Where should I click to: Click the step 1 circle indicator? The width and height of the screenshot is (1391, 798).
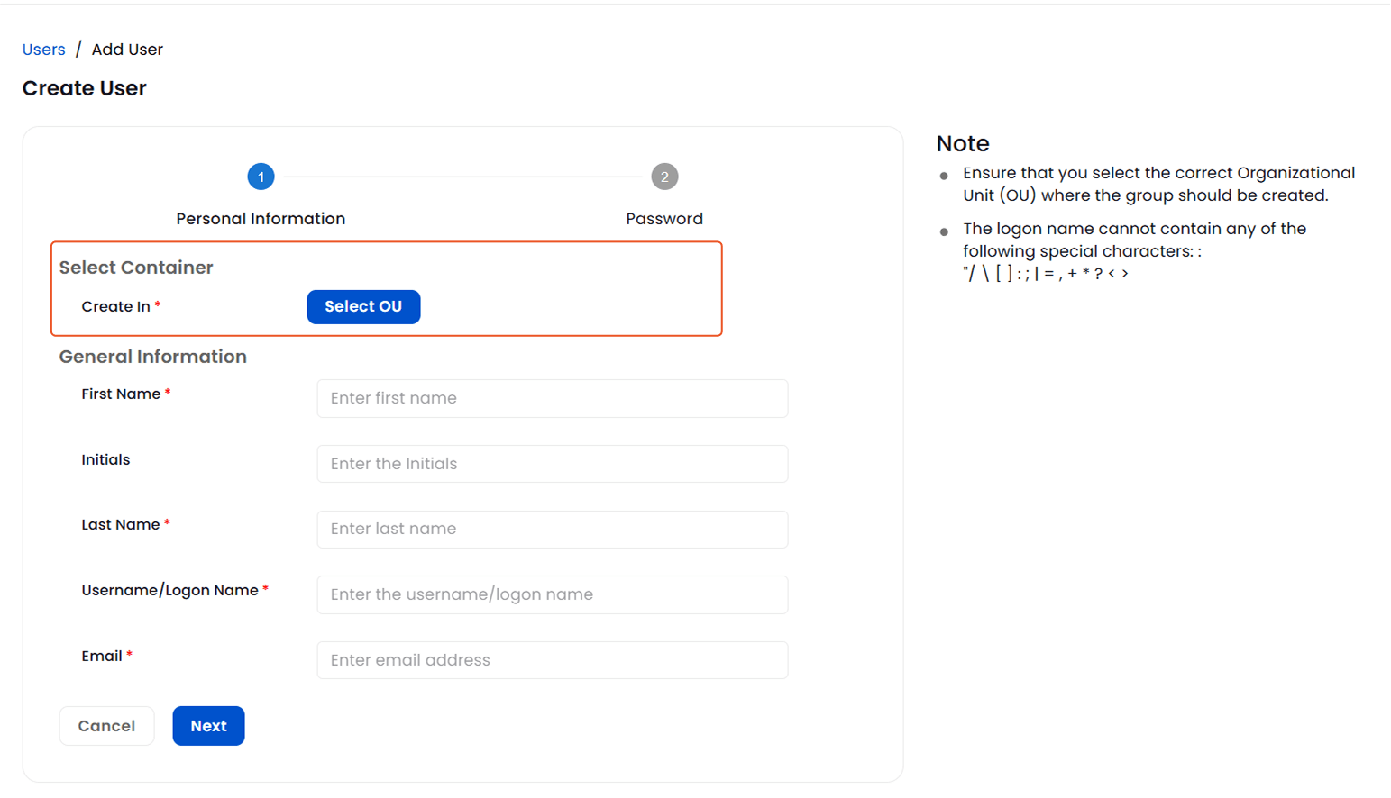coord(261,177)
